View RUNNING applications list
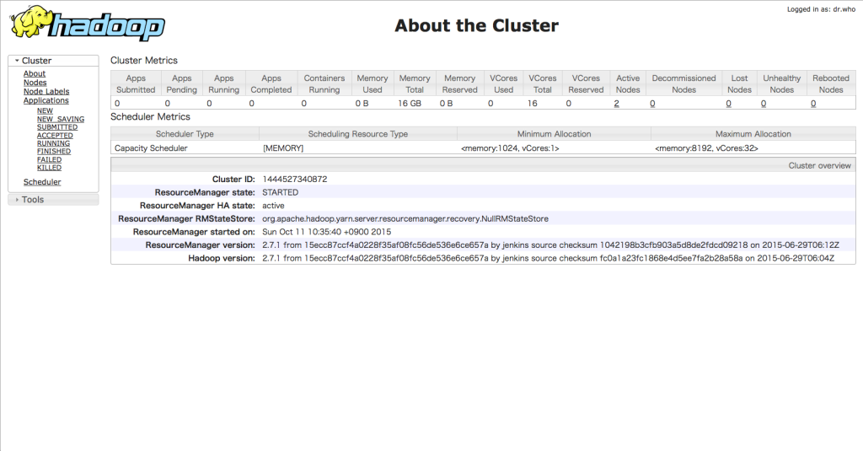Viewport: 863px width, 451px height. [53, 143]
